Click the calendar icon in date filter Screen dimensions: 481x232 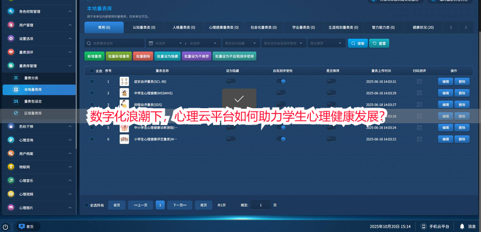tap(151, 43)
